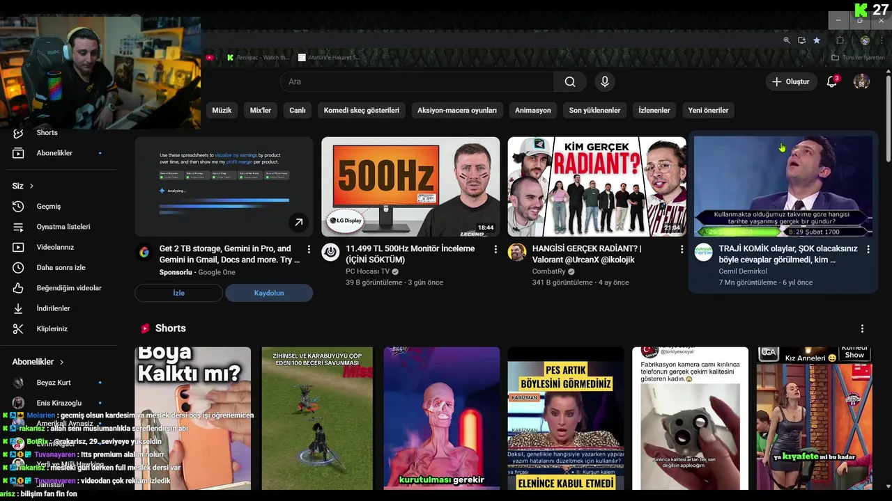Select the Canlı filter chip
The image size is (892, 501).
298,111
